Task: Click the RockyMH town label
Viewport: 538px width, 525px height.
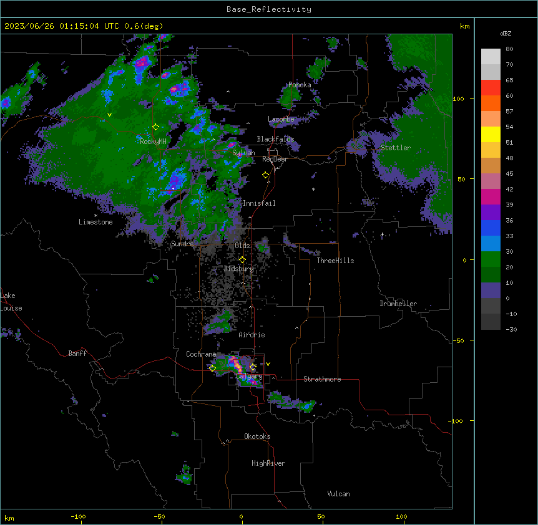Action: tap(153, 142)
